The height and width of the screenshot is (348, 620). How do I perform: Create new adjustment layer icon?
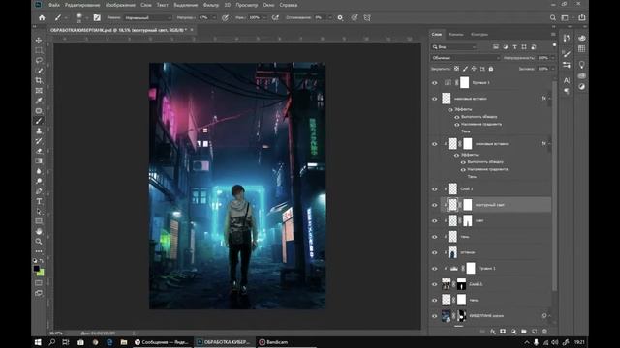pyautogui.click(x=513, y=332)
